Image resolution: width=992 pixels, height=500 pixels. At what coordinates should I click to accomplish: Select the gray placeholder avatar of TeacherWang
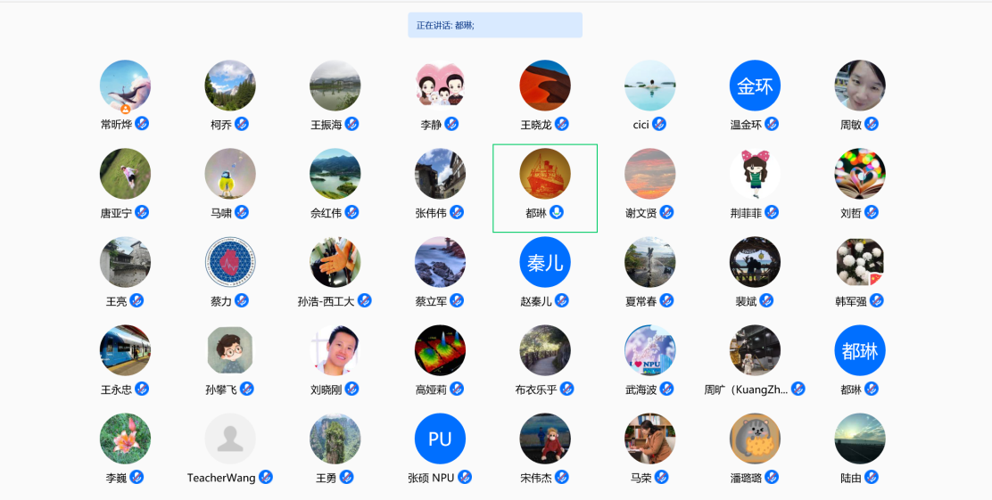[x=230, y=439]
